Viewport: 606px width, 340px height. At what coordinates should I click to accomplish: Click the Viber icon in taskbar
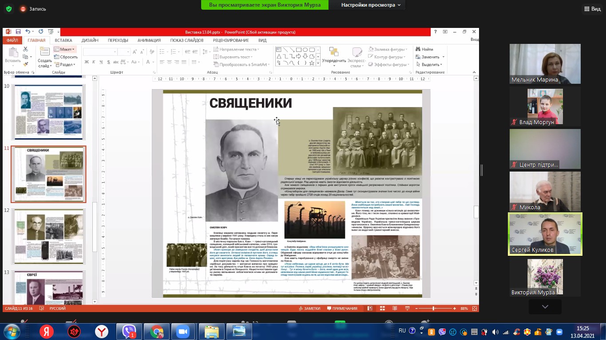tap(129, 332)
